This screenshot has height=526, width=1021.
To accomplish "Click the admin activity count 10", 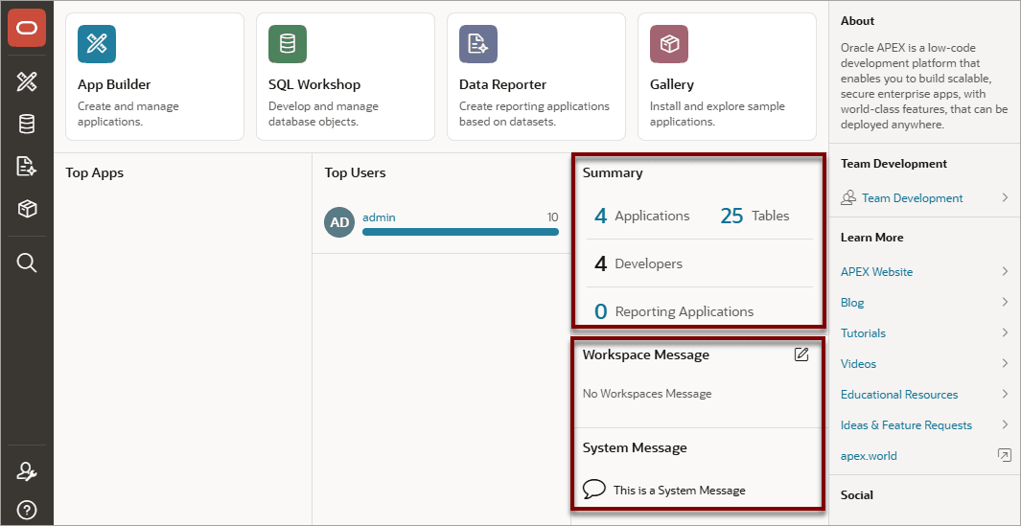I will pos(552,217).
